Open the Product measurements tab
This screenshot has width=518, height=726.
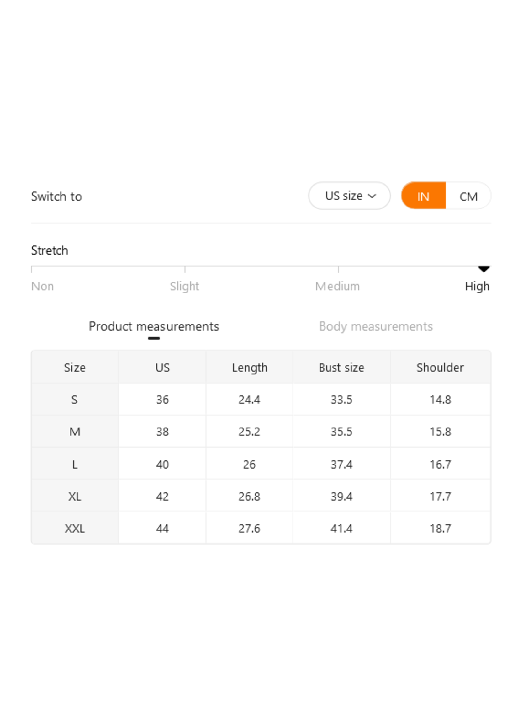[x=154, y=326]
